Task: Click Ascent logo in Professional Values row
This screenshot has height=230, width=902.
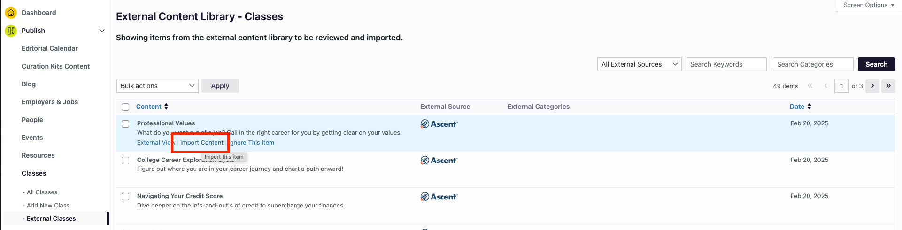Action: 439,124
